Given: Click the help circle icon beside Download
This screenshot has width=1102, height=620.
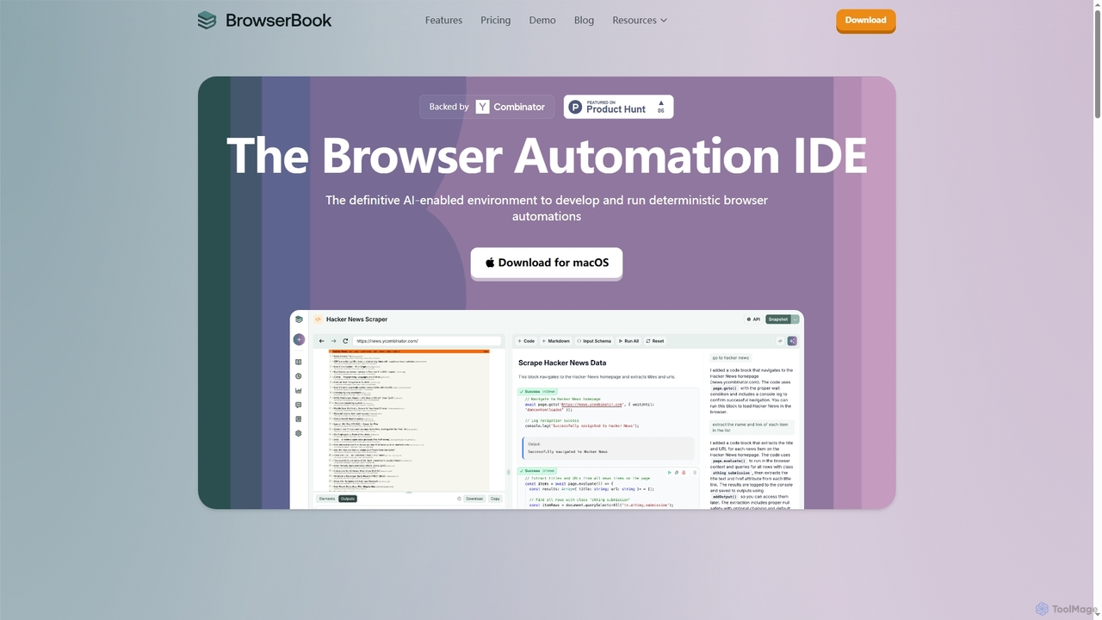Looking at the screenshot, I should 459,499.
